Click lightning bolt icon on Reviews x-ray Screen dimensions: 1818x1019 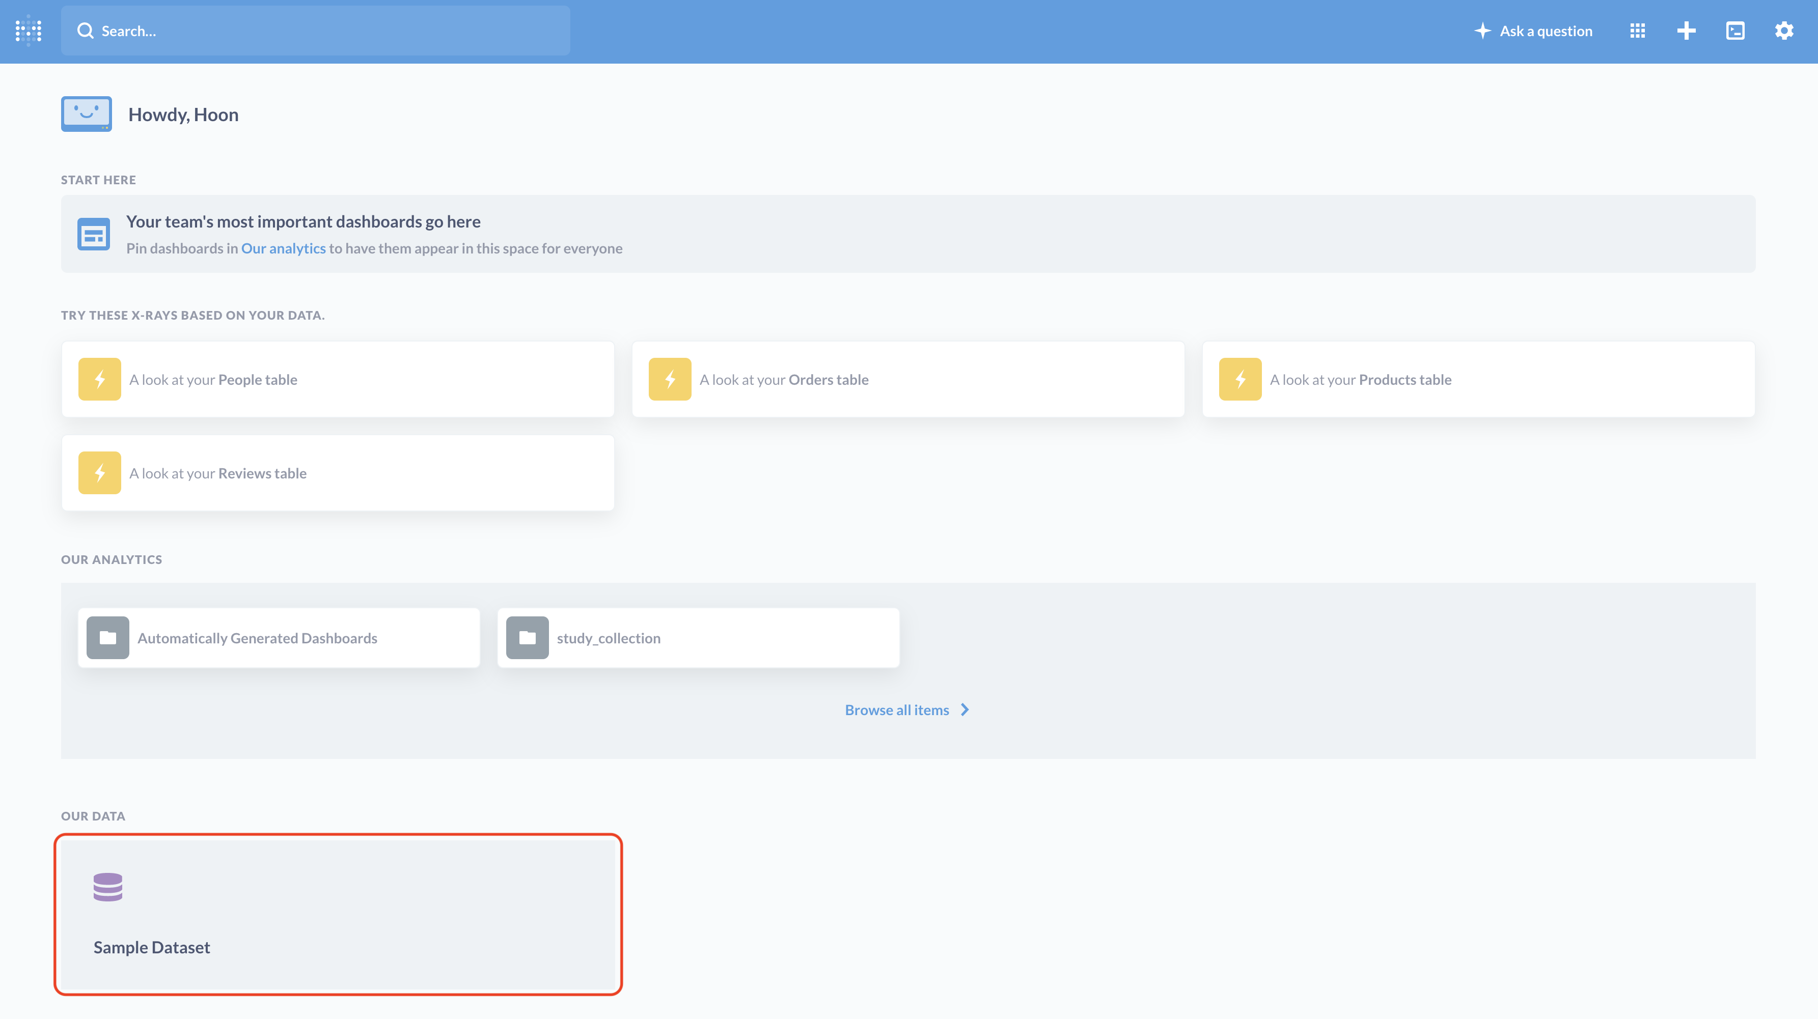pos(99,473)
